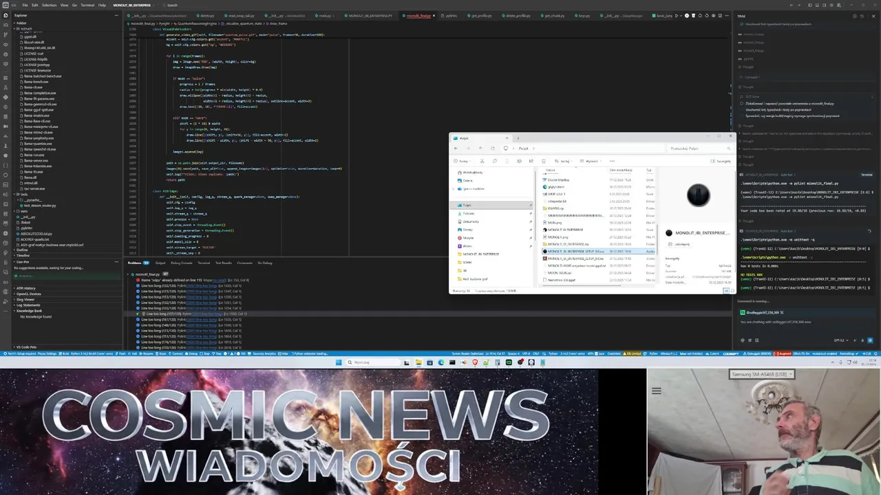Select Pobrane in file window sidebar
881x495 pixels.
469,213
